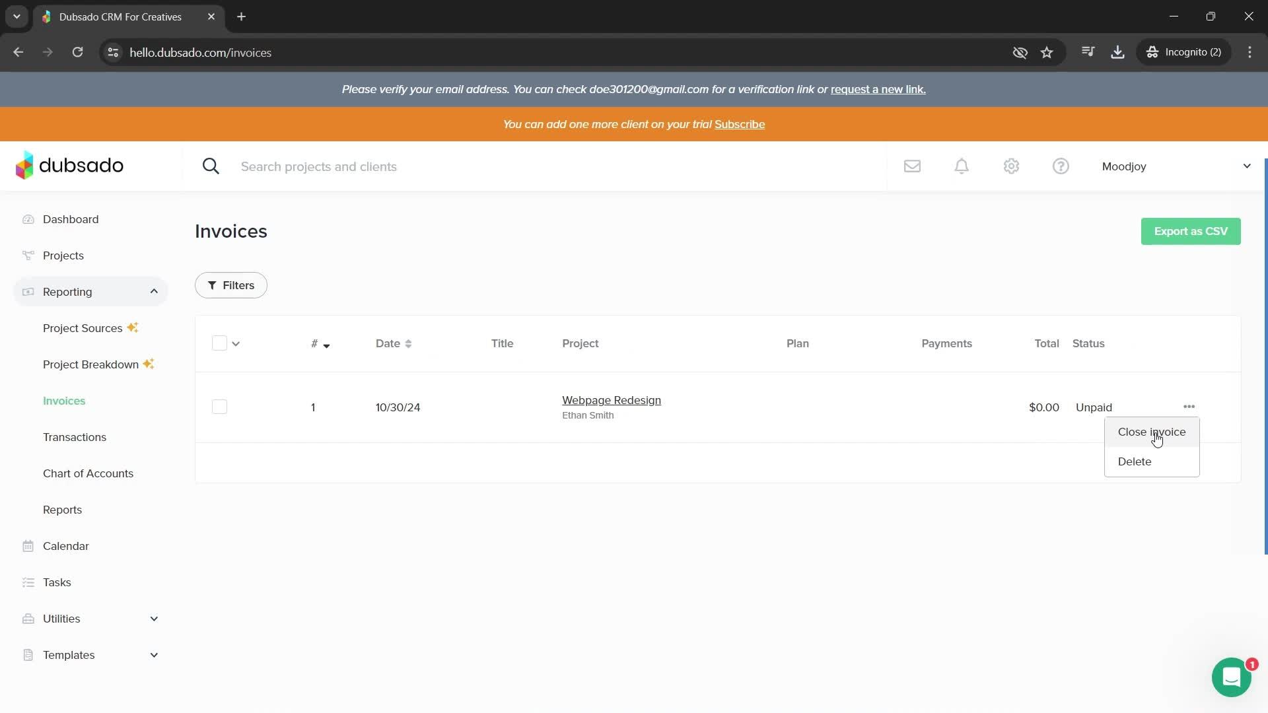Image resolution: width=1268 pixels, height=713 pixels.
Task: Open browser downloads icon
Action: (x=1117, y=52)
